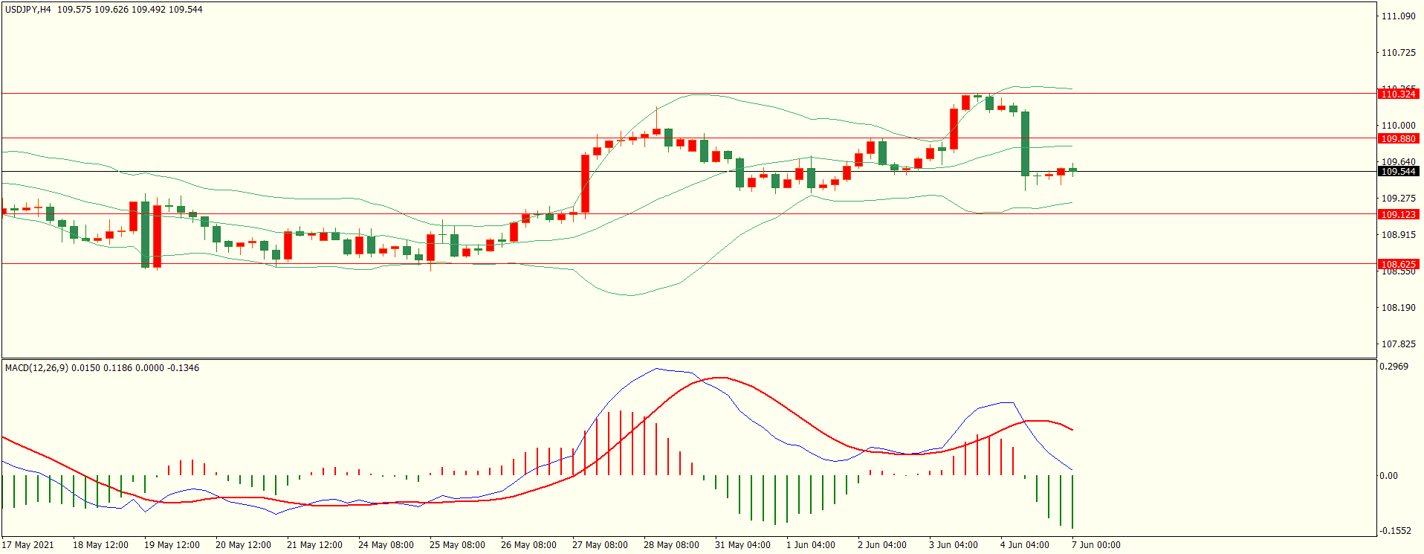Select the red 110.324 price level tag
1424x554 pixels.
point(1398,94)
